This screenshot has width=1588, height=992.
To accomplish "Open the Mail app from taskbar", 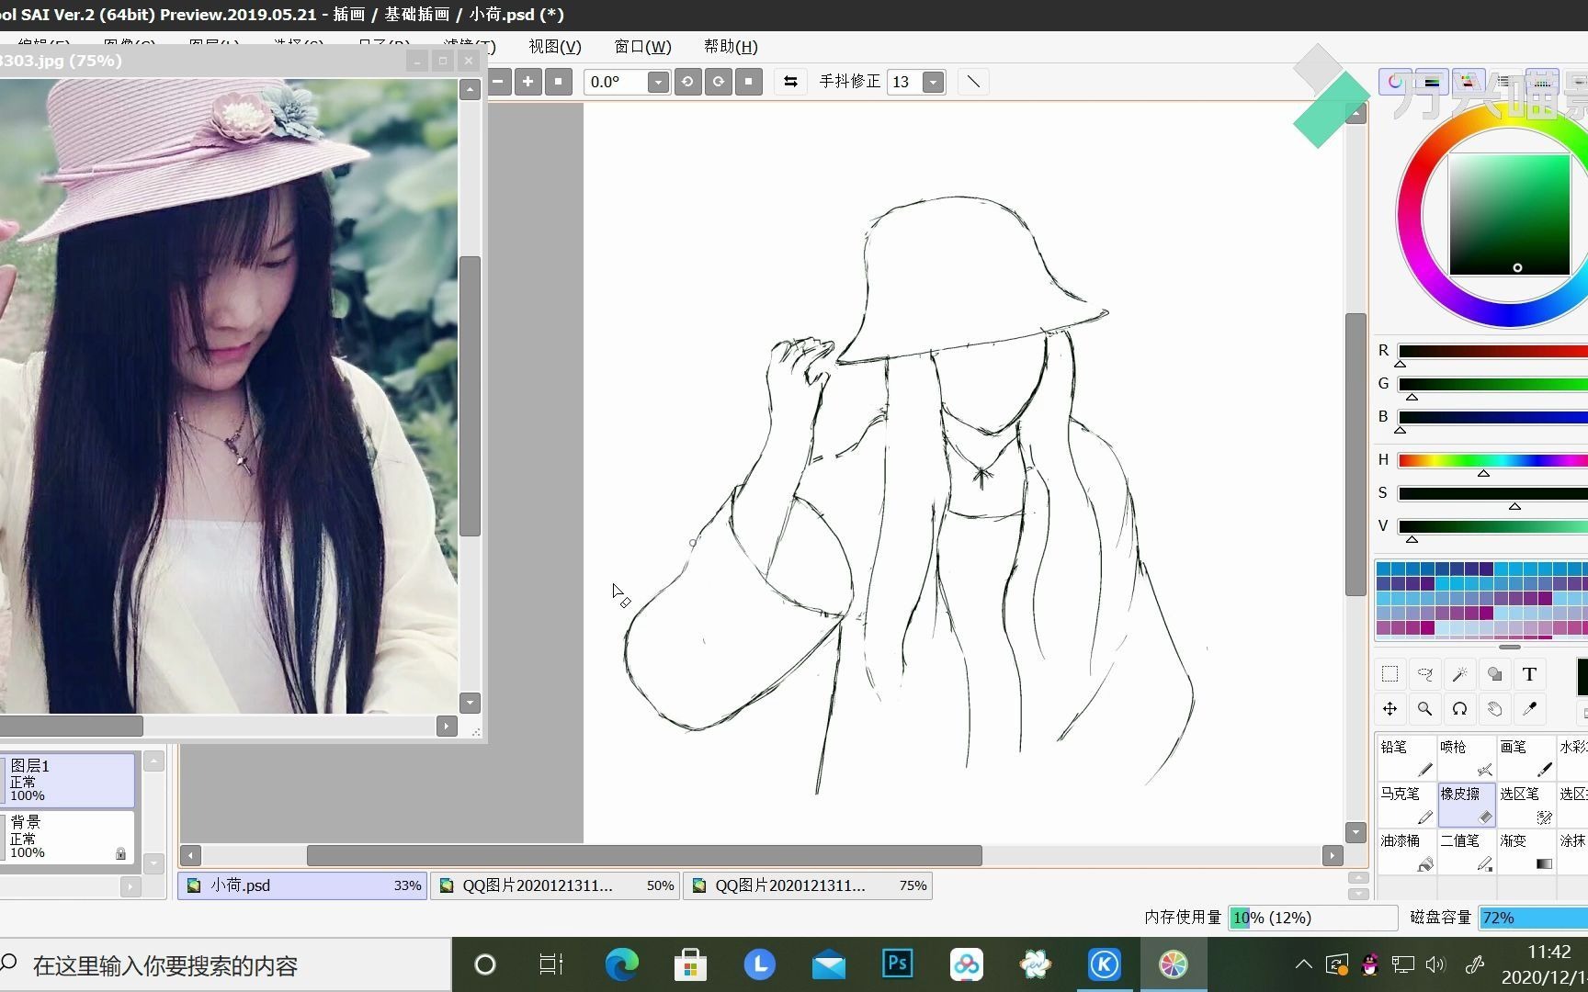I will point(829,964).
